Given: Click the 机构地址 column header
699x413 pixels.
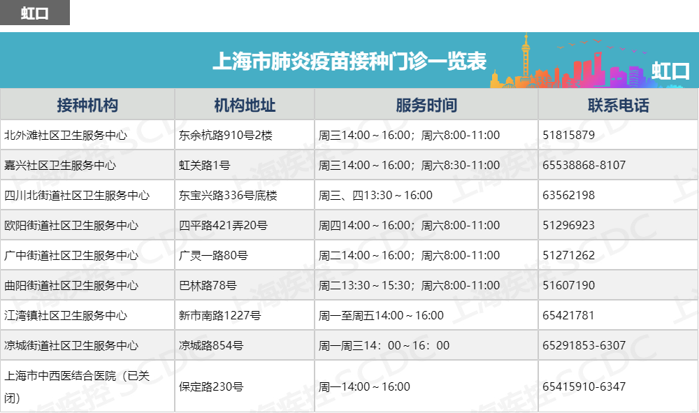Looking at the screenshot, I should point(244,105).
